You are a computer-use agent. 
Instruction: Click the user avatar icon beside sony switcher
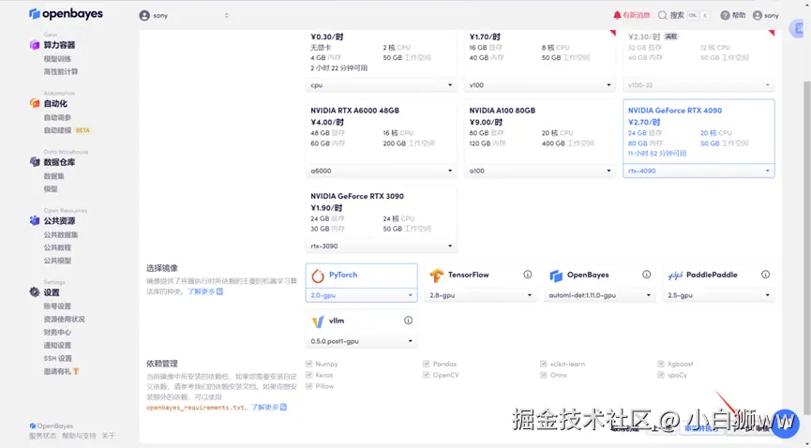point(144,16)
